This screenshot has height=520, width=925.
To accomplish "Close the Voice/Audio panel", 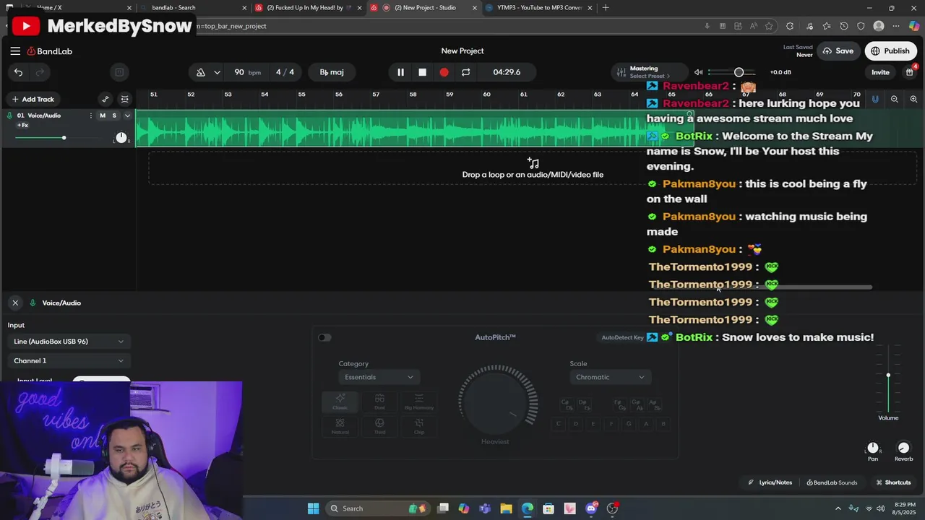I will (15, 303).
